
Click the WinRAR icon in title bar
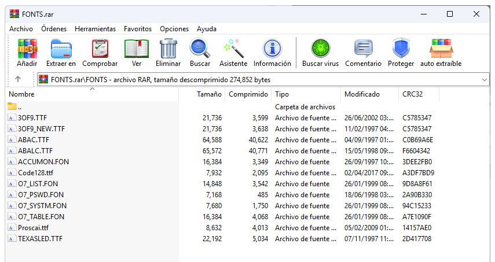tap(14, 14)
